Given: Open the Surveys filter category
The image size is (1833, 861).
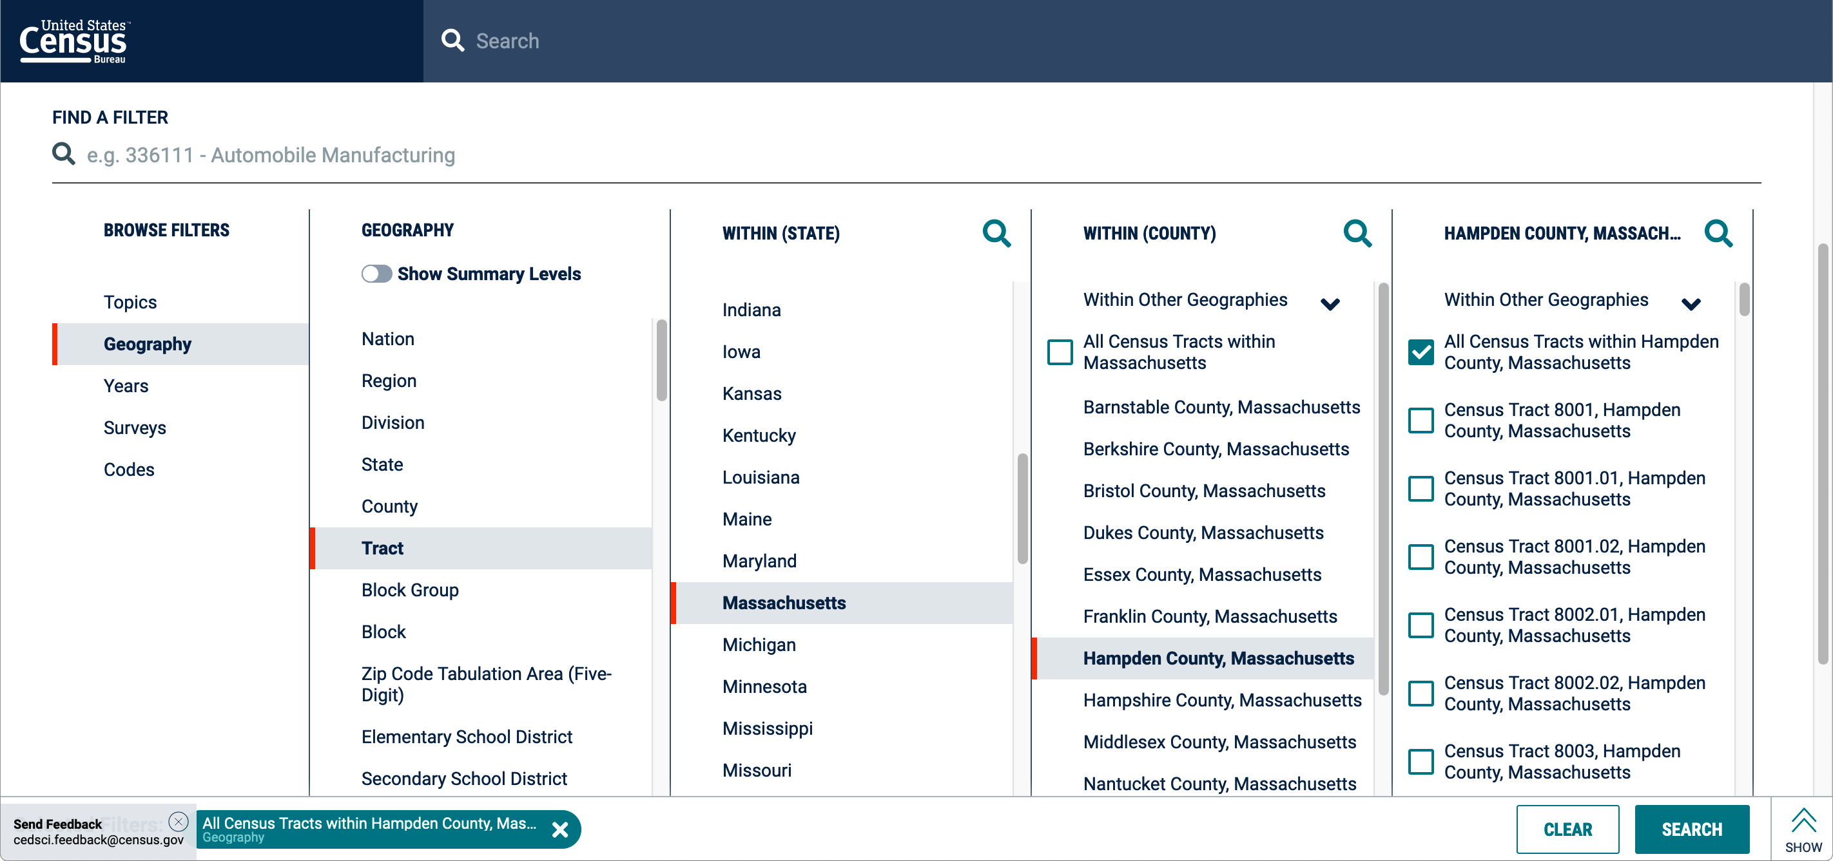Looking at the screenshot, I should click(135, 428).
